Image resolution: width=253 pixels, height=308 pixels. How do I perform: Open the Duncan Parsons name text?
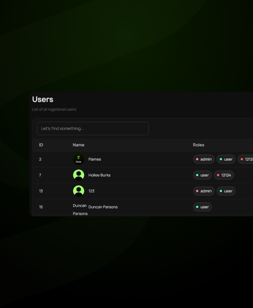103,207
